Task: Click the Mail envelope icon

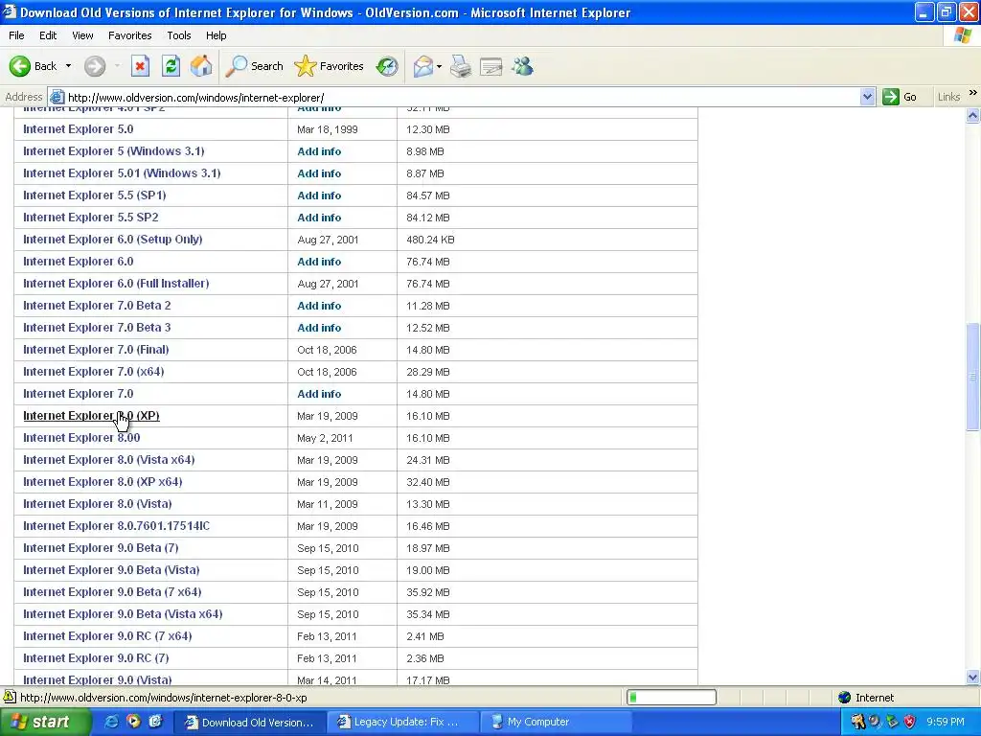Action: coord(422,66)
